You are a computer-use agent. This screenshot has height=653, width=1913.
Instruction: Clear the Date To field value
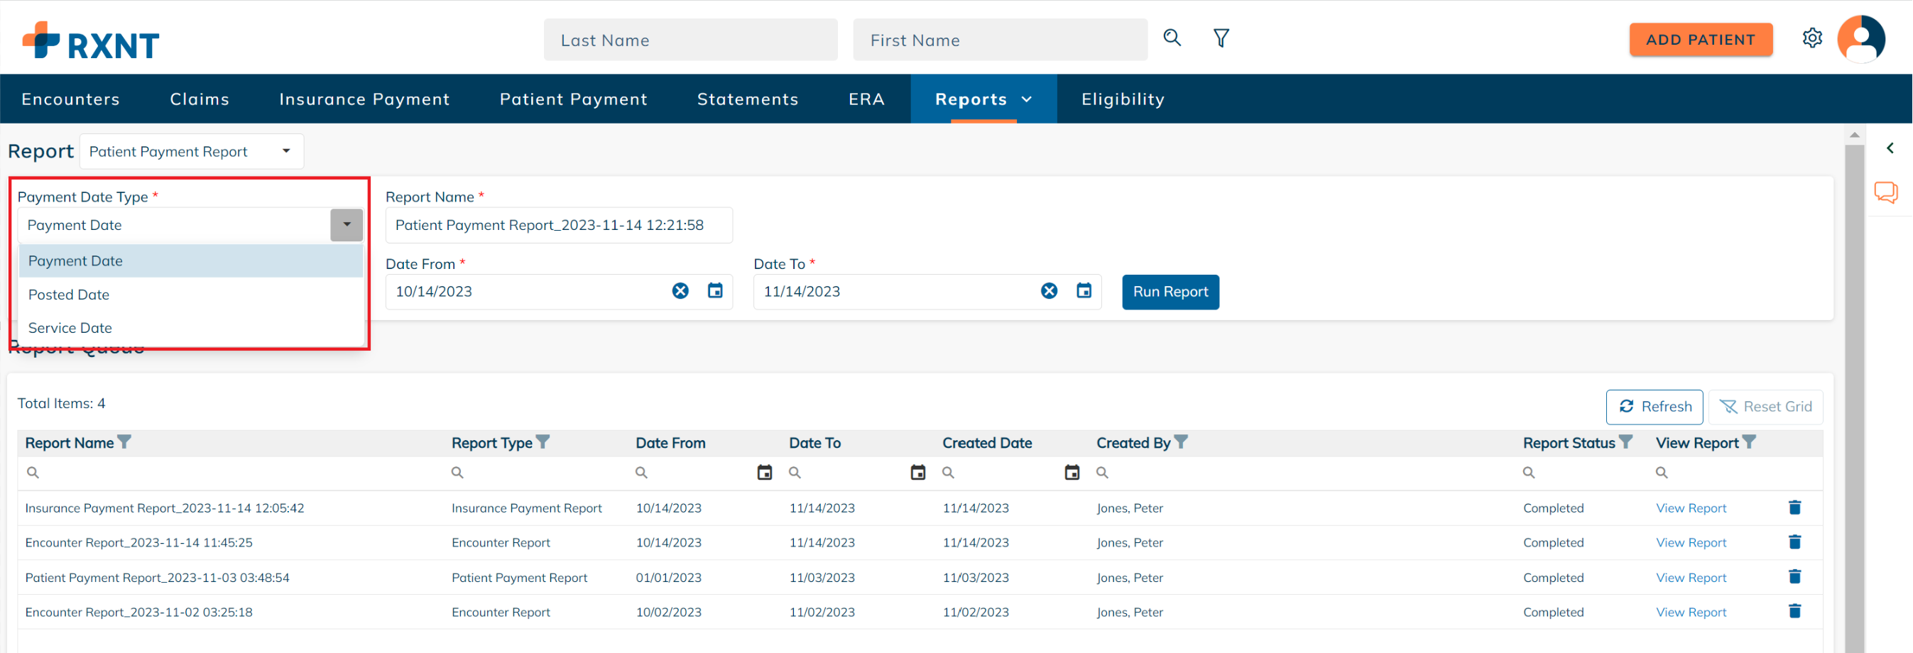pyautogui.click(x=1049, y=291)
